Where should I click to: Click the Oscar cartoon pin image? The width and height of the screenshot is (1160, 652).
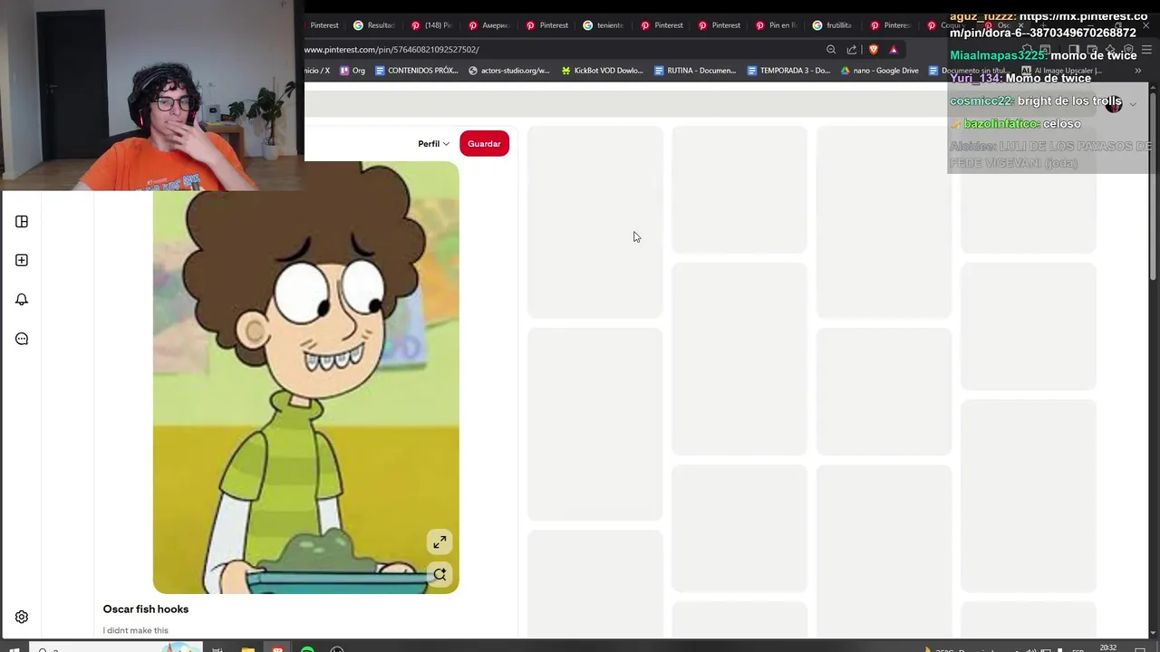(x=306, y=378)
